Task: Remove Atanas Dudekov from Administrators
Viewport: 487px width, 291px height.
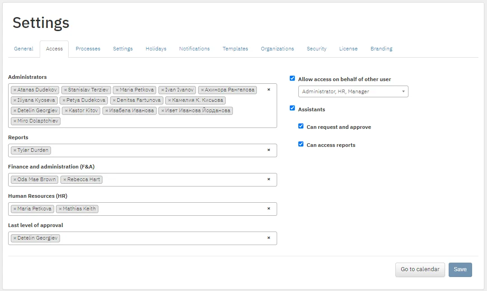Action: (x=14, y=90)
